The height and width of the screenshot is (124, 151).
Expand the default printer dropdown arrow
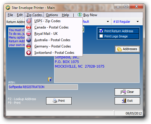click(x=108, y=22)
